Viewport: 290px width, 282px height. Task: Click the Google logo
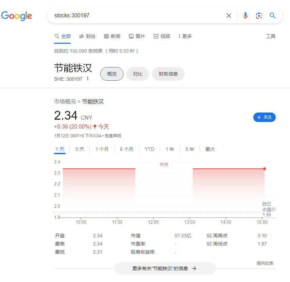click(x=16, y=16)
